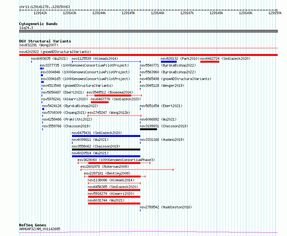Click nsv4565498 (gnomADStructuralVariants) label
The height and width of the screenshot is (236, 287).
[175, 79]
